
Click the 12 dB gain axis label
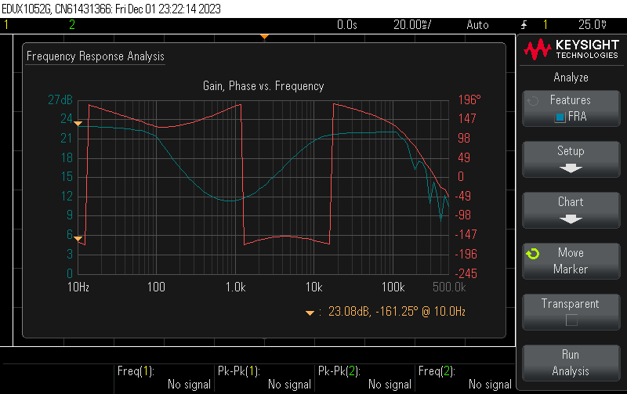pos(67,196)
